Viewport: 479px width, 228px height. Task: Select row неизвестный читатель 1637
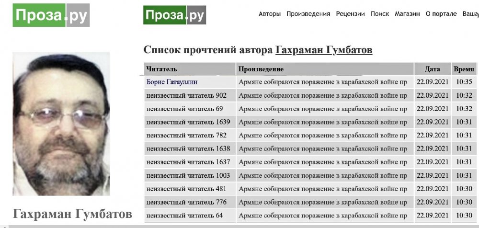[x=310, y=162]
